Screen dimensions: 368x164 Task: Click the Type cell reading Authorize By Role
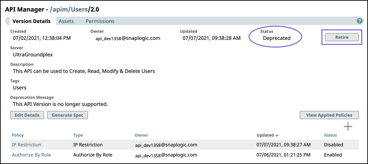point(93,155)
